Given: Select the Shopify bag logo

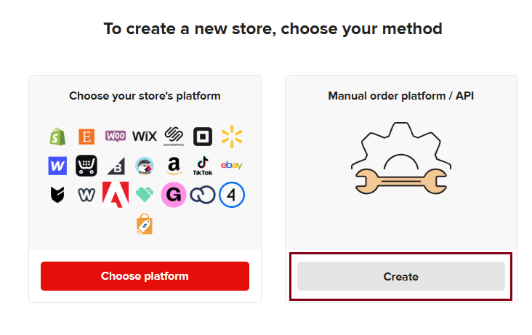Looking at the screenshot, I should coord(57,137).
